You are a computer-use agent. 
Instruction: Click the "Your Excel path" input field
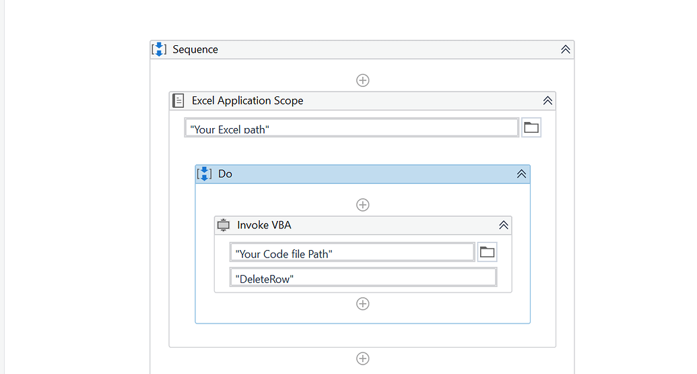pyautogui.click(x=351, y=128)
